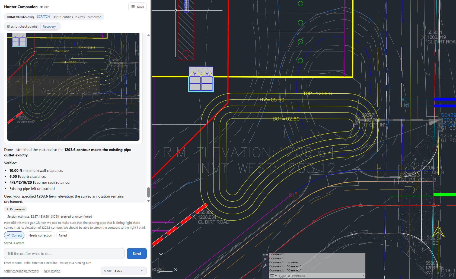Click the UCS origin icon

click(159, 271)
